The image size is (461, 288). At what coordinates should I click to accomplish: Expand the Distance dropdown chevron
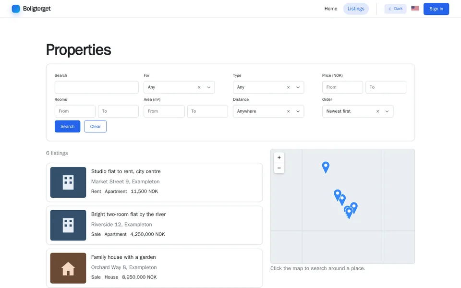[298, 111]
